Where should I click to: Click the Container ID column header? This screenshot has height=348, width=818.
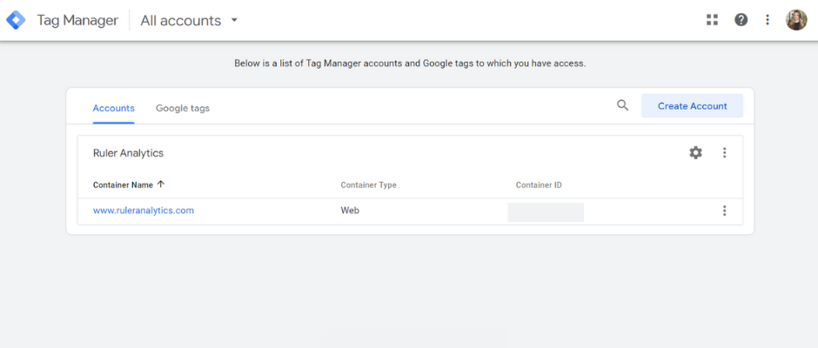539,185
